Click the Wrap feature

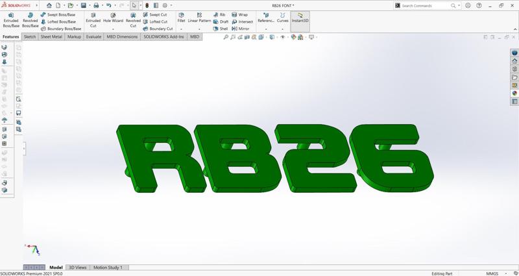[x=239, y=14]
